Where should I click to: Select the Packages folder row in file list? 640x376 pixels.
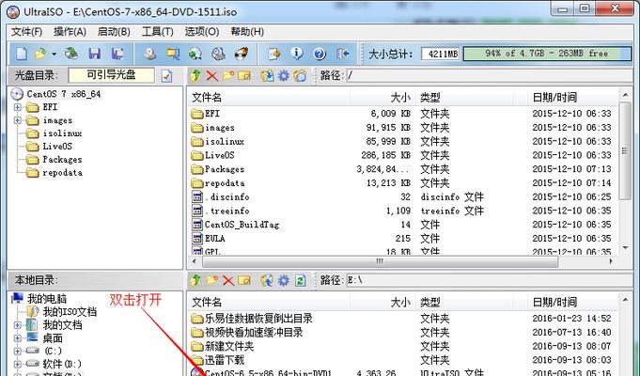pyautogui.click(x=404, y=169)
